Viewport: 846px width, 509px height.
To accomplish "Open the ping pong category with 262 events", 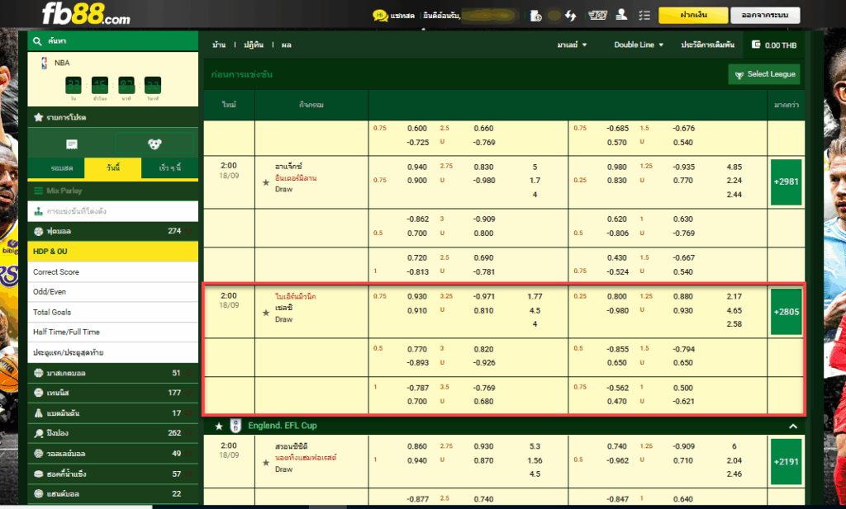I will tap(112, 433).
